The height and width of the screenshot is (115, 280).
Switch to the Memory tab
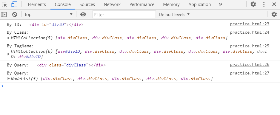(x=171, y=4)
